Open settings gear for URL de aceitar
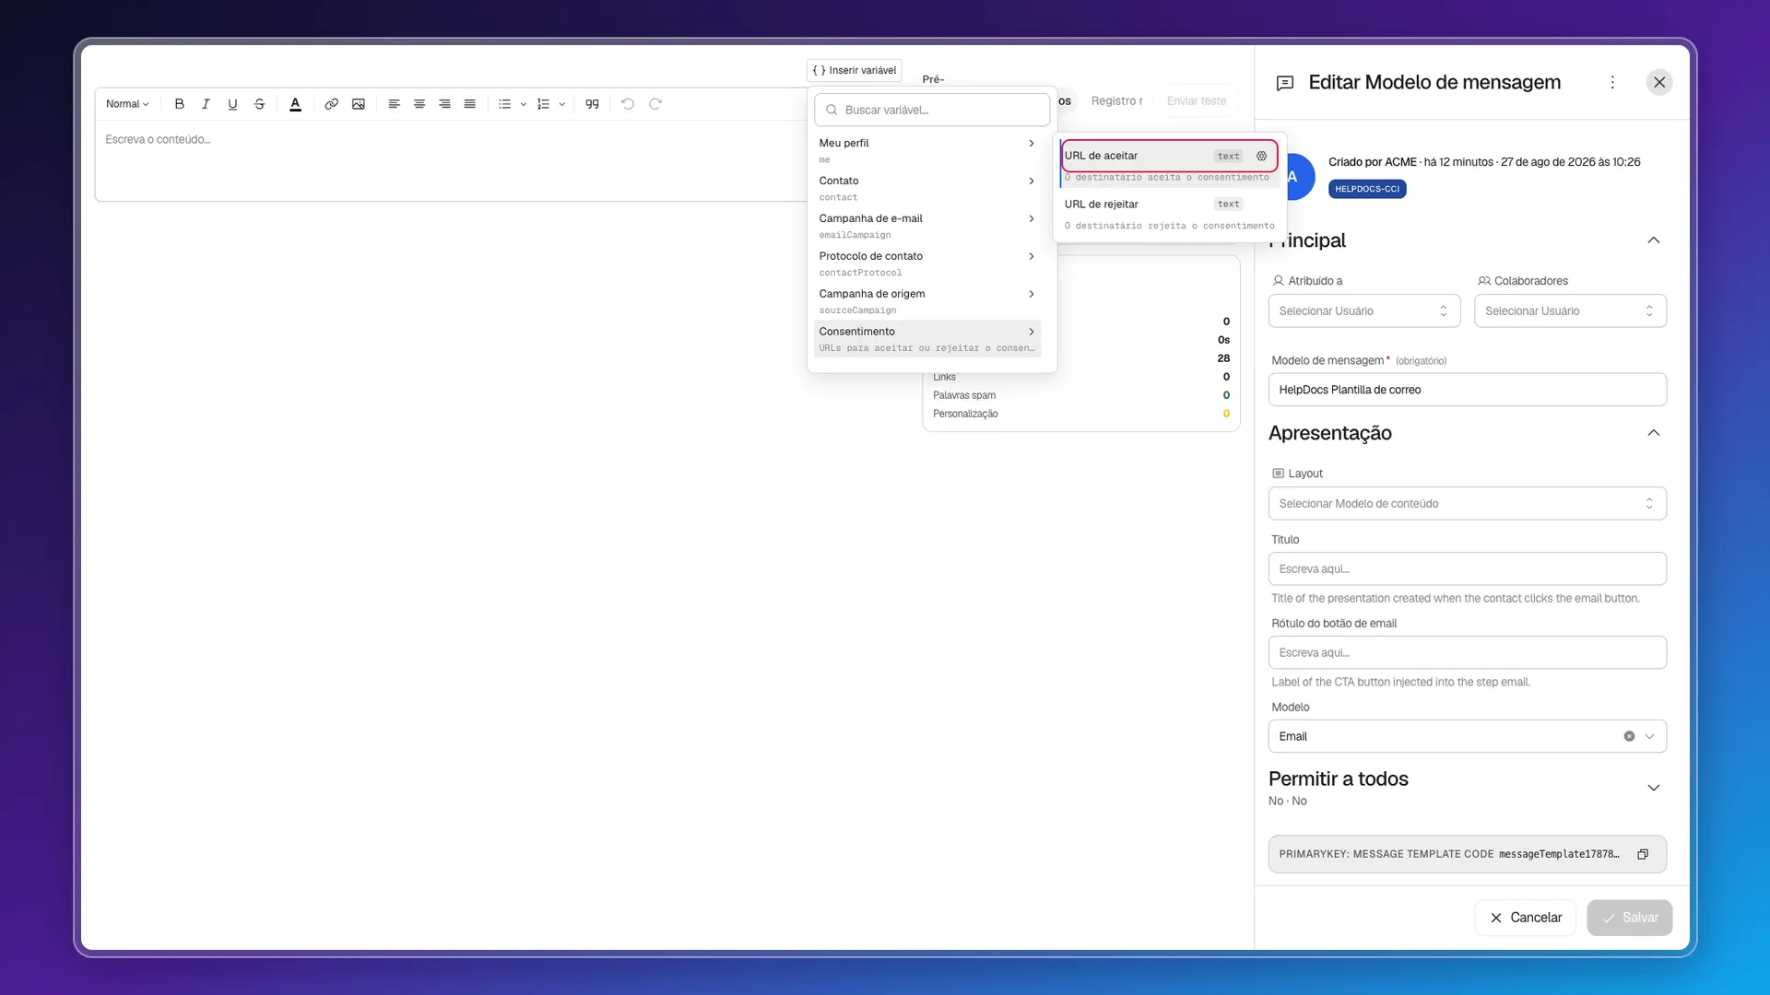Image resolution: width=1770 pixels, height=995 pixels. point(1261,156)
